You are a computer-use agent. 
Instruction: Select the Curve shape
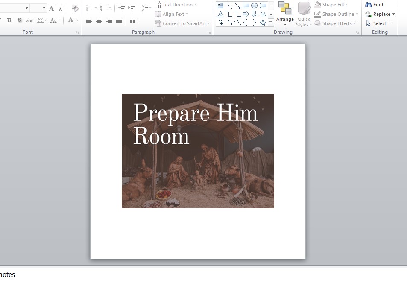237,23
